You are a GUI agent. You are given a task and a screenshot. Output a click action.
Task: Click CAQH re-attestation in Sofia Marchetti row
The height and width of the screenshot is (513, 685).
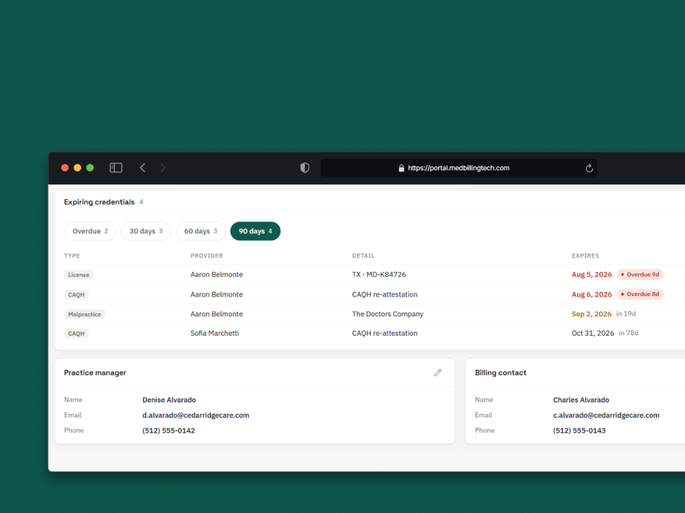tap(385, 333)
